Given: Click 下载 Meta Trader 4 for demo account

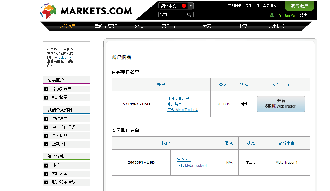Looking at the screenshot, I should coord(192,166).
